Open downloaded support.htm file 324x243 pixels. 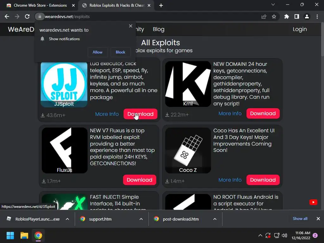[x=96, y=219]
